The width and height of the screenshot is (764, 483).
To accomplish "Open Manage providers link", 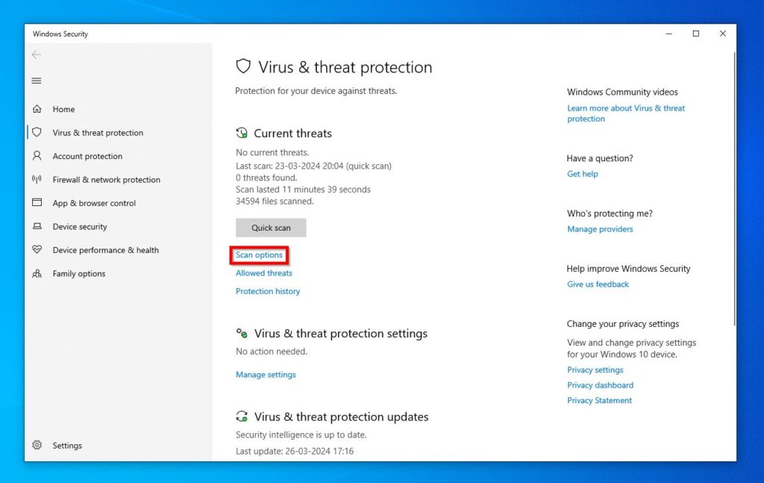I will point(600,228).
